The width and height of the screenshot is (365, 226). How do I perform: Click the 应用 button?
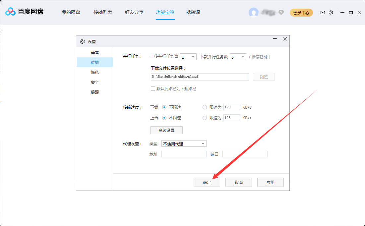point(270,182)
